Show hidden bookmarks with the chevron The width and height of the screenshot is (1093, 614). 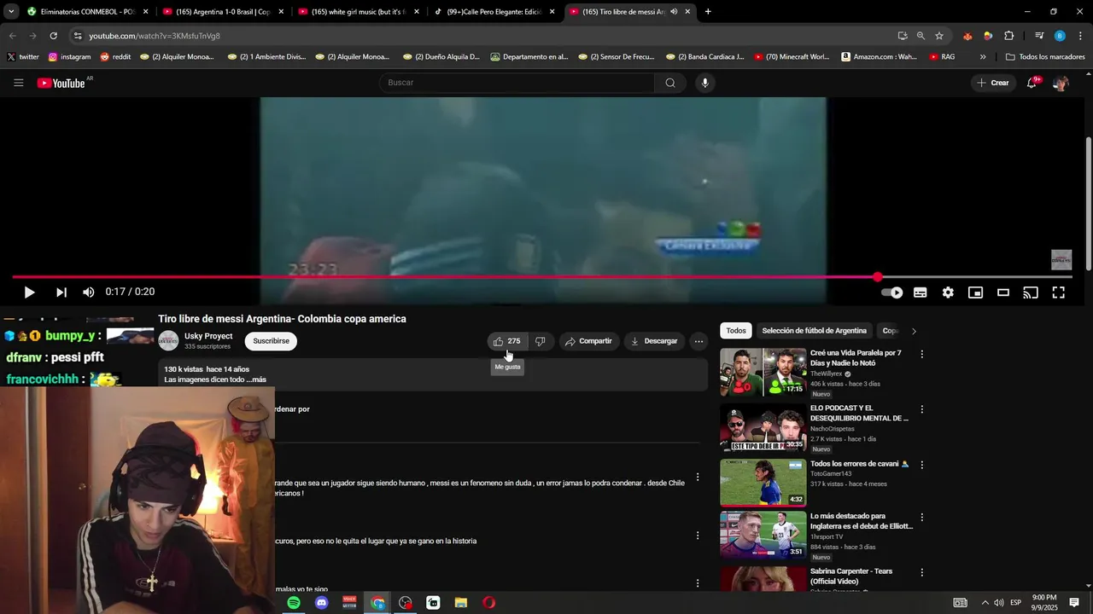983,57
